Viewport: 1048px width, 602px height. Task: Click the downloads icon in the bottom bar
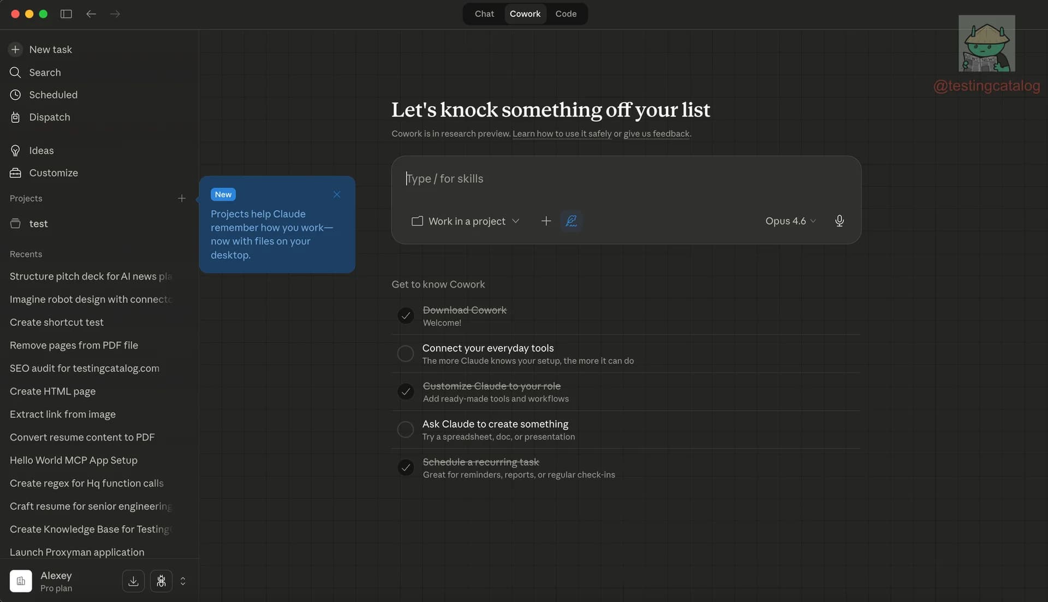(133, 581)
